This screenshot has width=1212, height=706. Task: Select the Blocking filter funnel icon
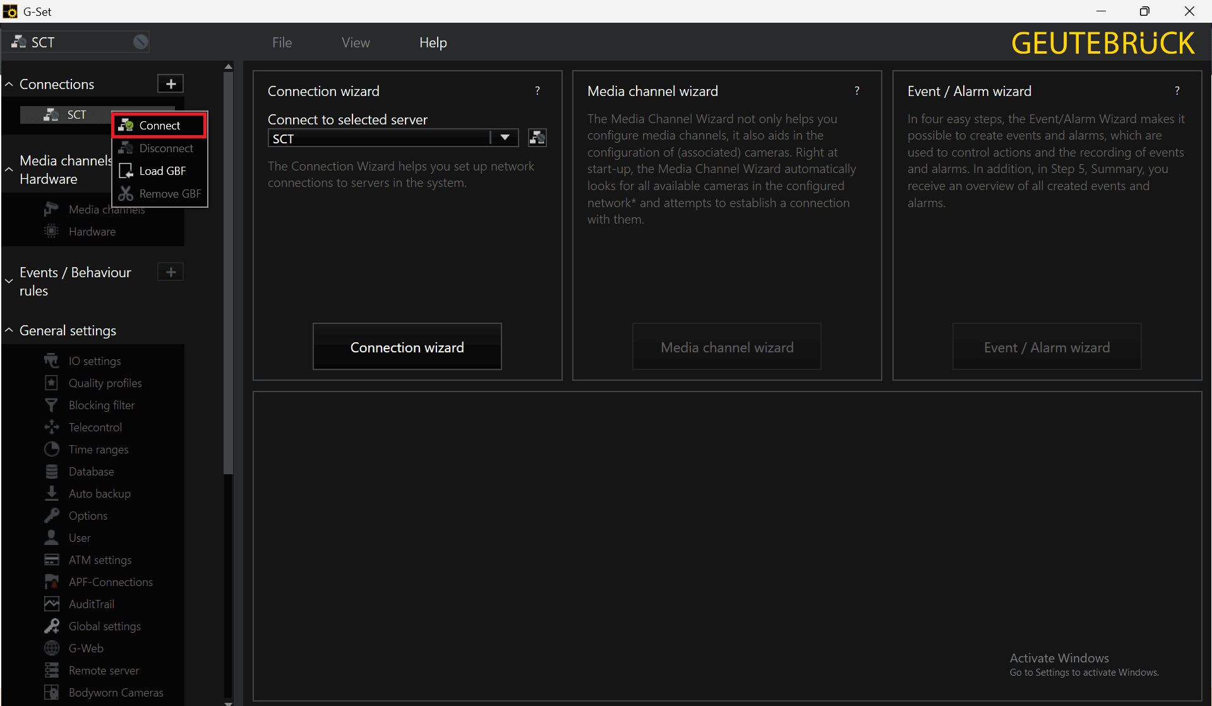point(52,405)
